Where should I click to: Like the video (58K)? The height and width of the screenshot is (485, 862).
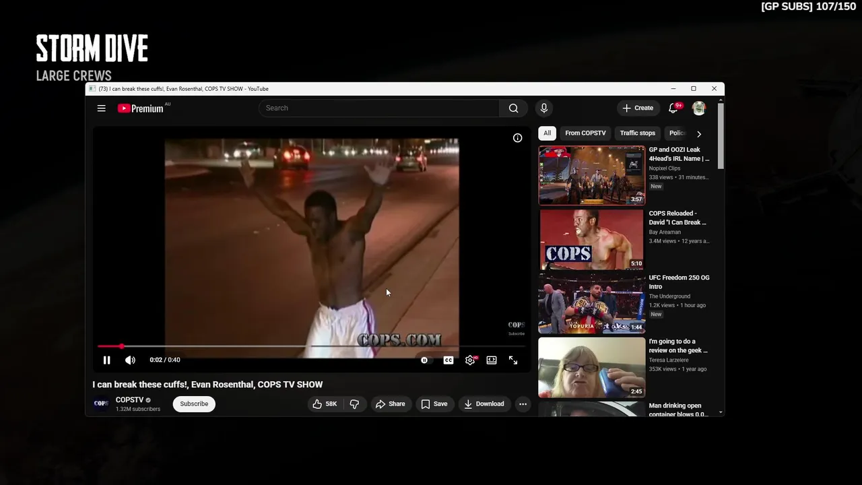[x=325, y=404]
